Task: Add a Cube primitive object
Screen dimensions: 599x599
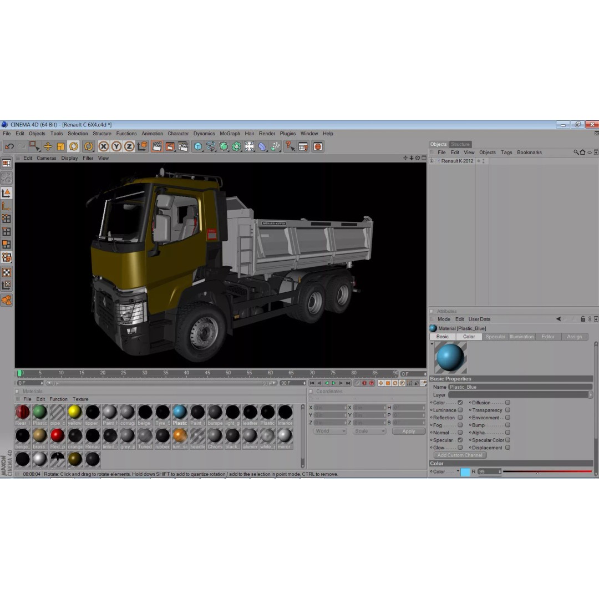Action: coord(197,146)
